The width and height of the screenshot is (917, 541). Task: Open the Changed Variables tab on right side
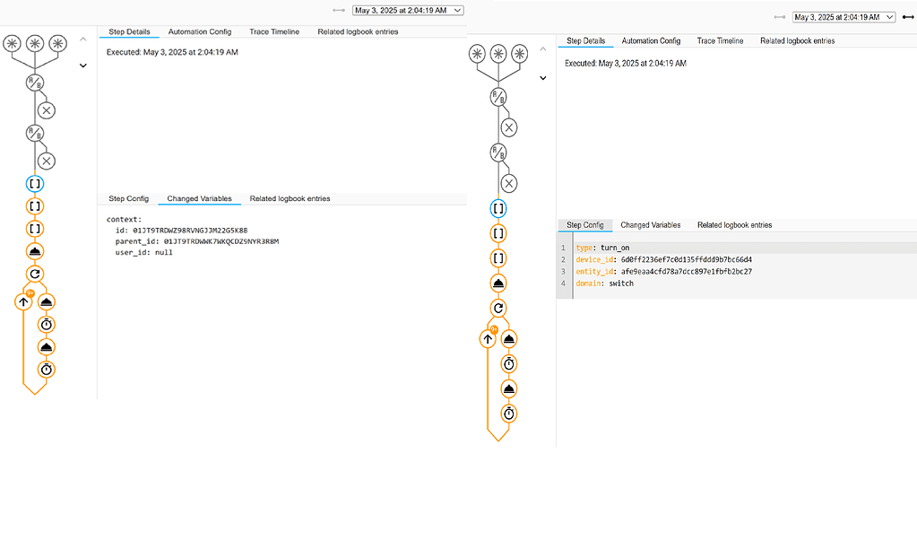point(652,225)
